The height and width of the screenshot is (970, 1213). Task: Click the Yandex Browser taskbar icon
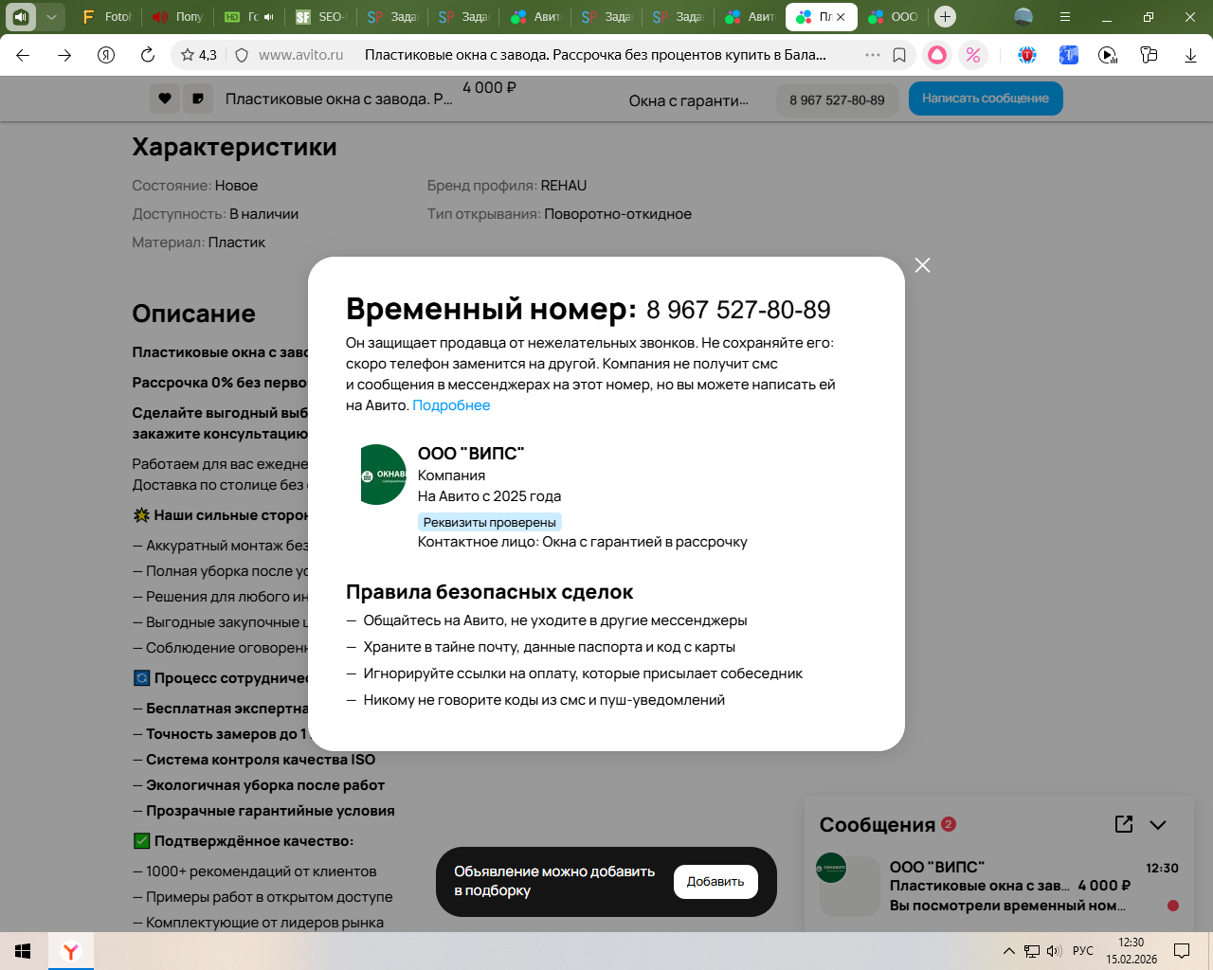pyautogui.click(x=71, y=951)
